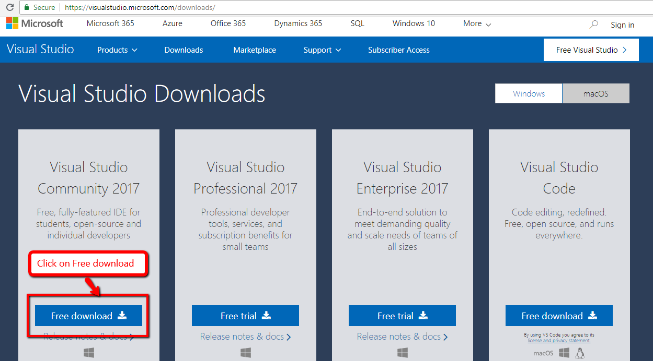
Task: Click the Secure padlock icon in the address bar
Action: (x=27, y=8)
